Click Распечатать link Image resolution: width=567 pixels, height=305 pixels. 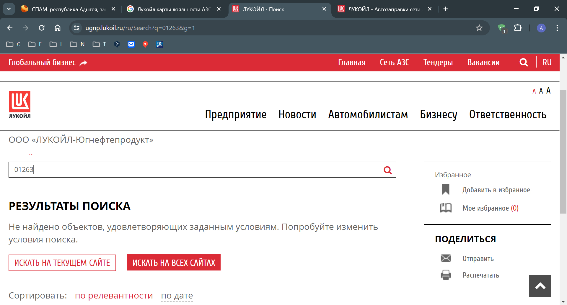coord(481,275)
